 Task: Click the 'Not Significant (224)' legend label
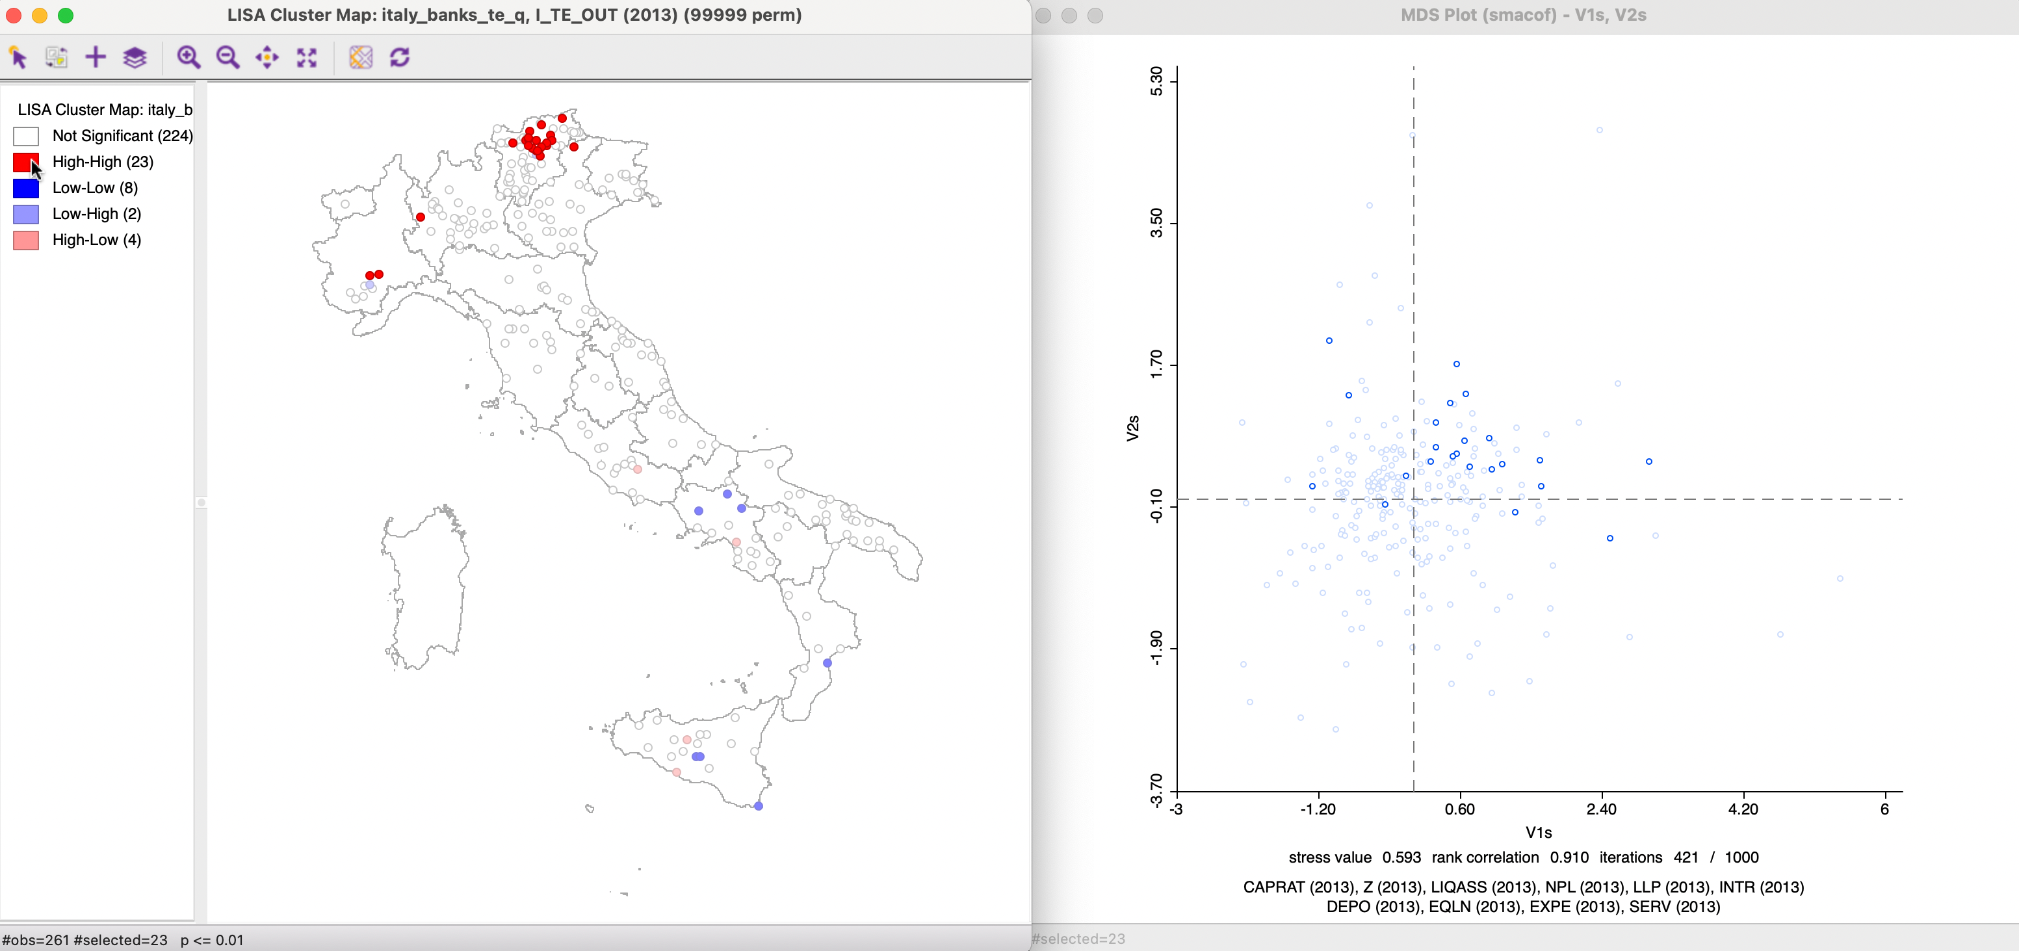pos(122,136)
